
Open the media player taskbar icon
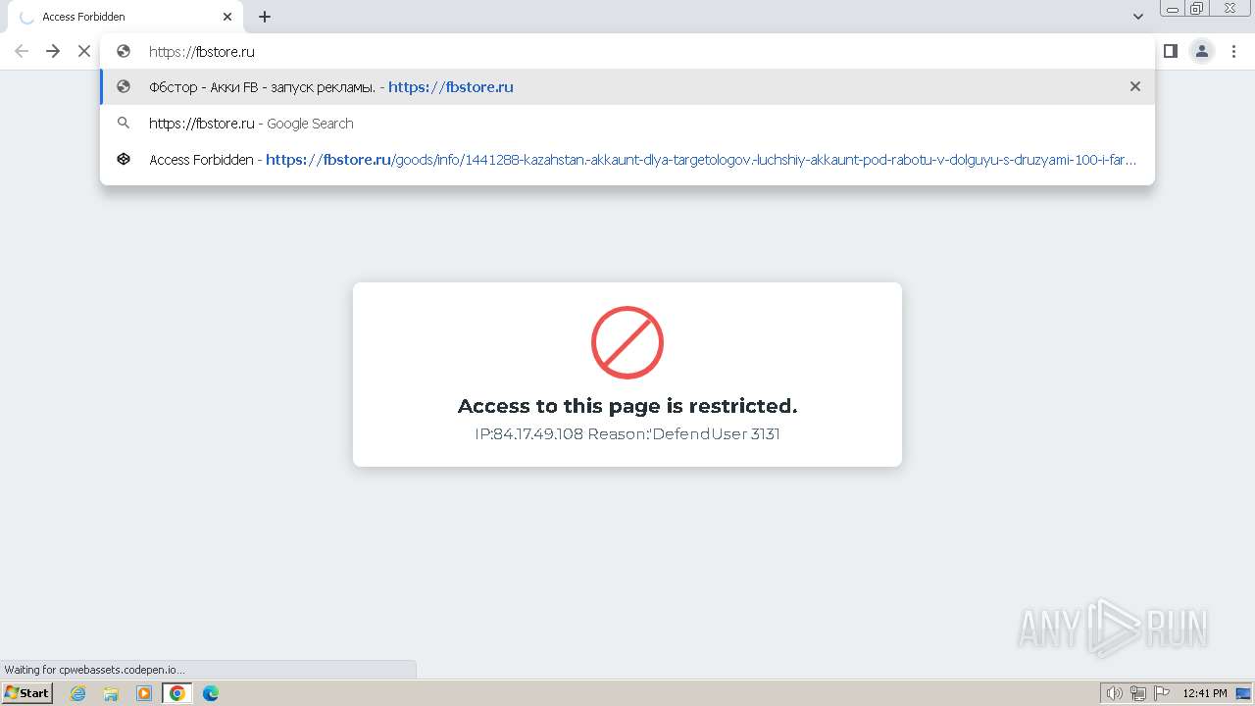pyautogui.click(x=144, y=693)
